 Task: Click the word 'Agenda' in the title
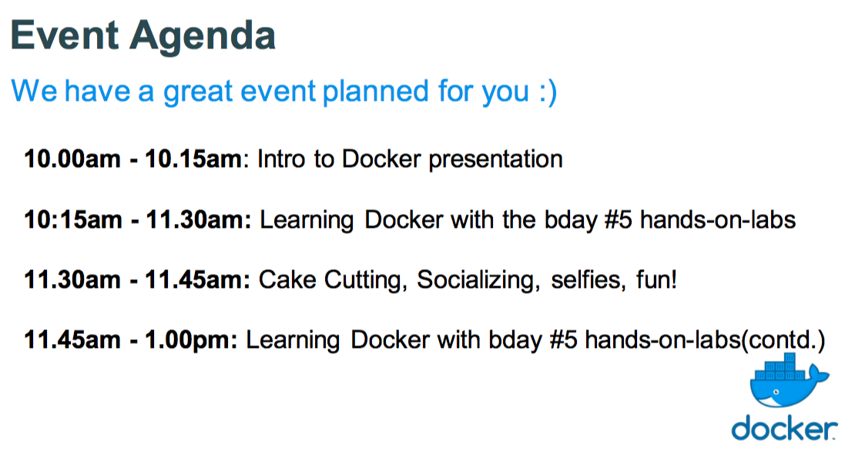point(203,37)
